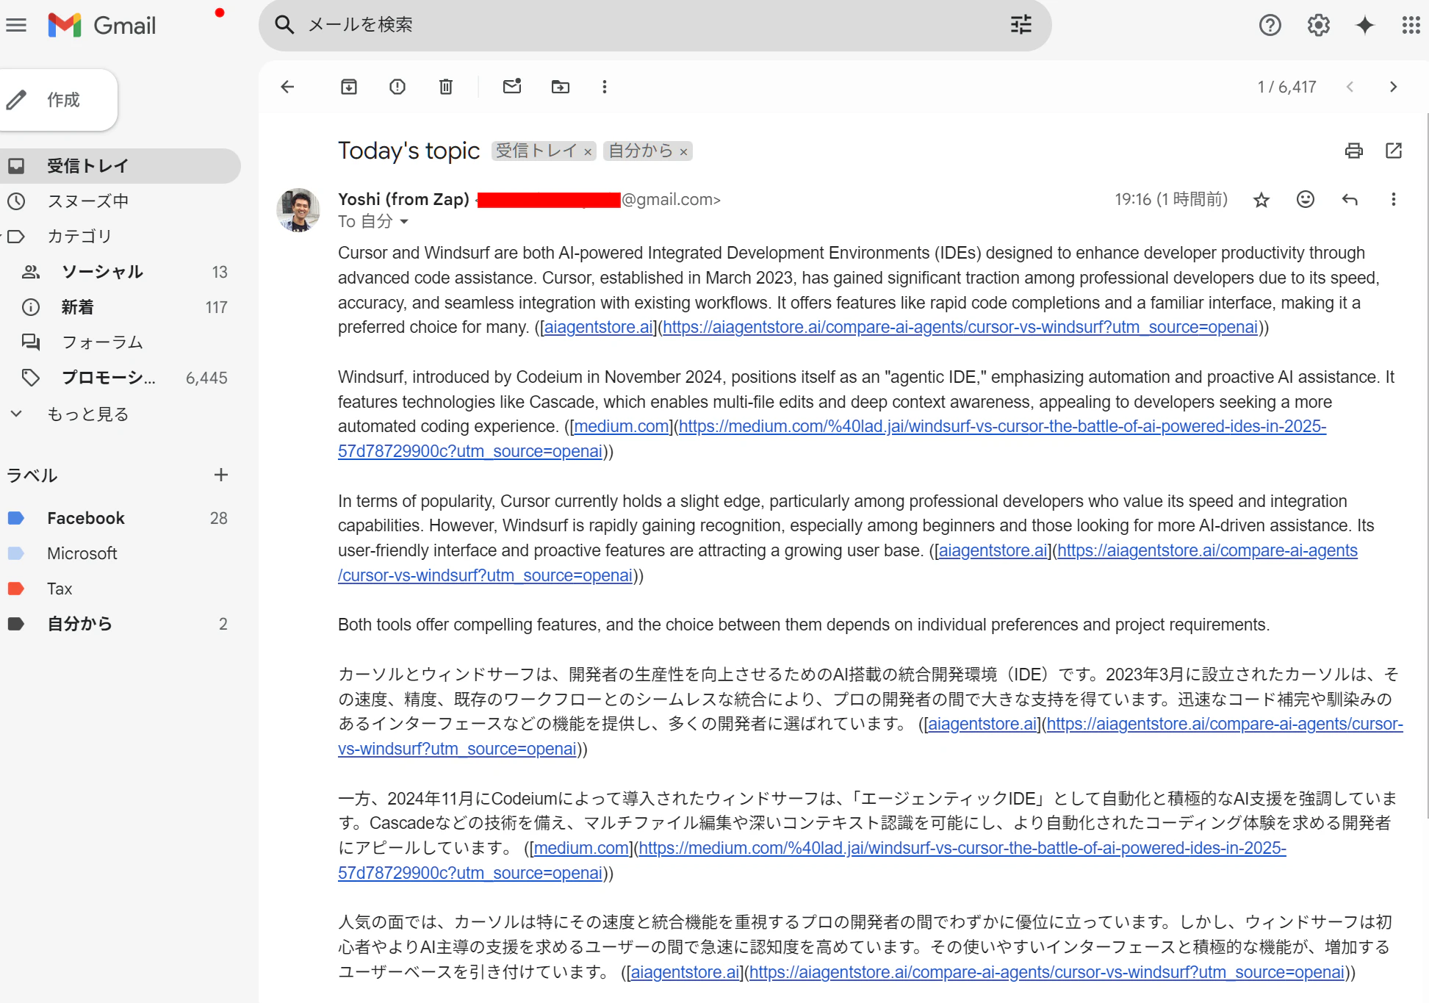Expand もっと見る in sidebar
This screenshot has width=1429, height=1003.
[120, 414]
